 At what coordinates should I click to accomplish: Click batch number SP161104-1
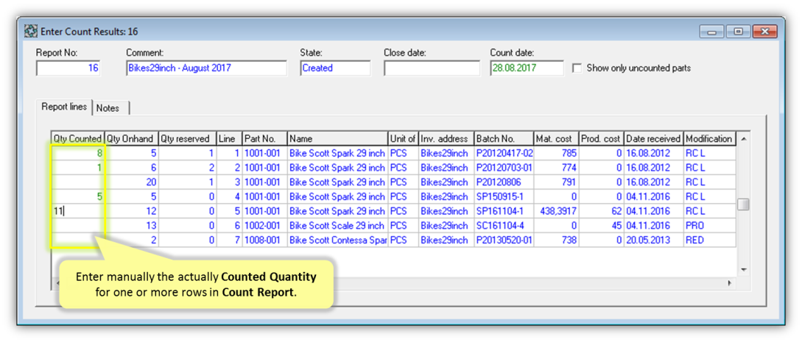(504, 211)
